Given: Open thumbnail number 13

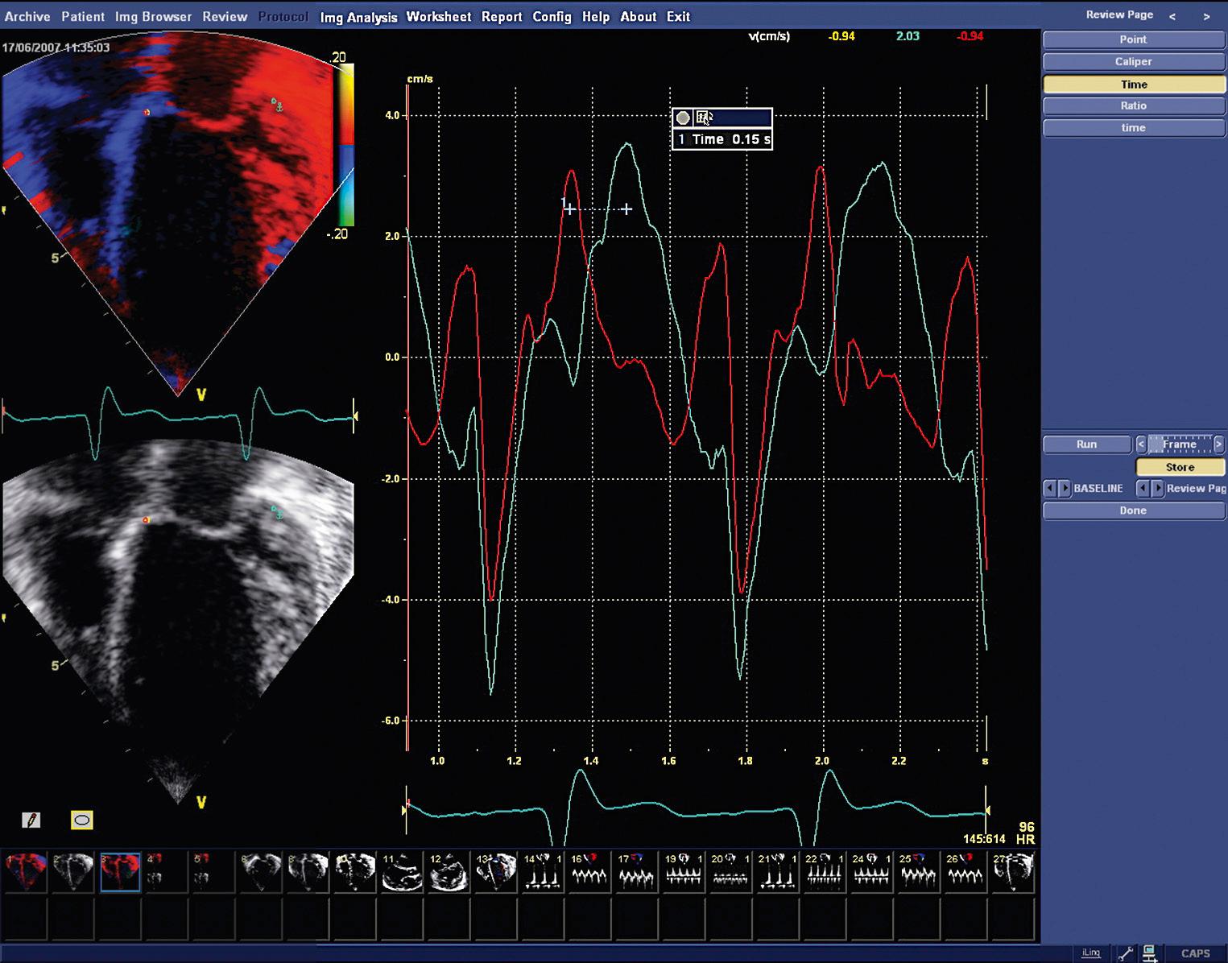Looking at the screenshot, I should 496,873.
